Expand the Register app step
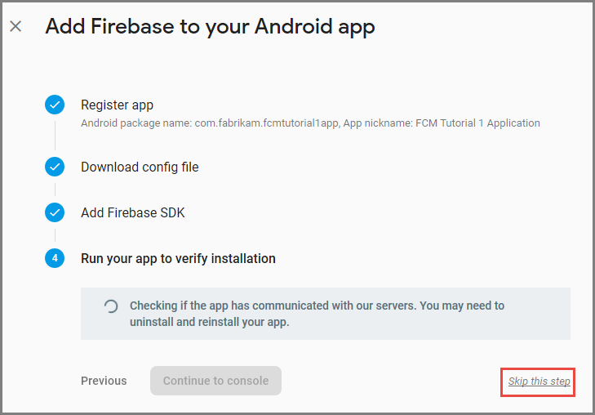This screenshot has width=595, height=415. (117, 105)
